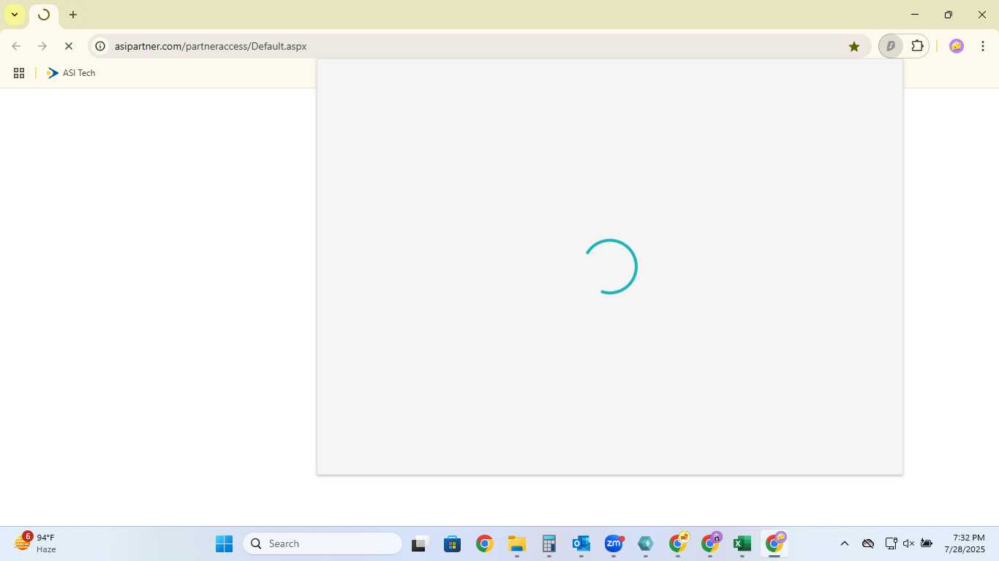
Task: Click the crossed-out cloud tray icon
Action: coord(868,543)
